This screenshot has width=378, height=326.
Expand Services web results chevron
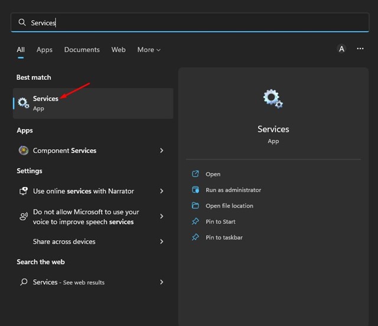[x=161, y=282]
